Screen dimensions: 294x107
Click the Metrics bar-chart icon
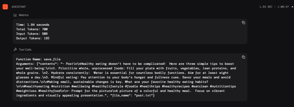click(15, 15)
